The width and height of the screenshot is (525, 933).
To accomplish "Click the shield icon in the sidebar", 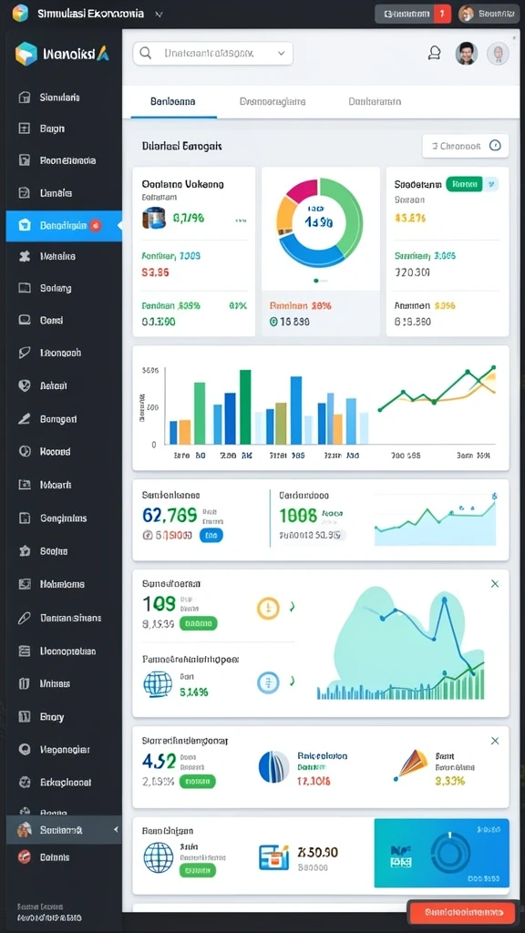I will click(25, 385).
